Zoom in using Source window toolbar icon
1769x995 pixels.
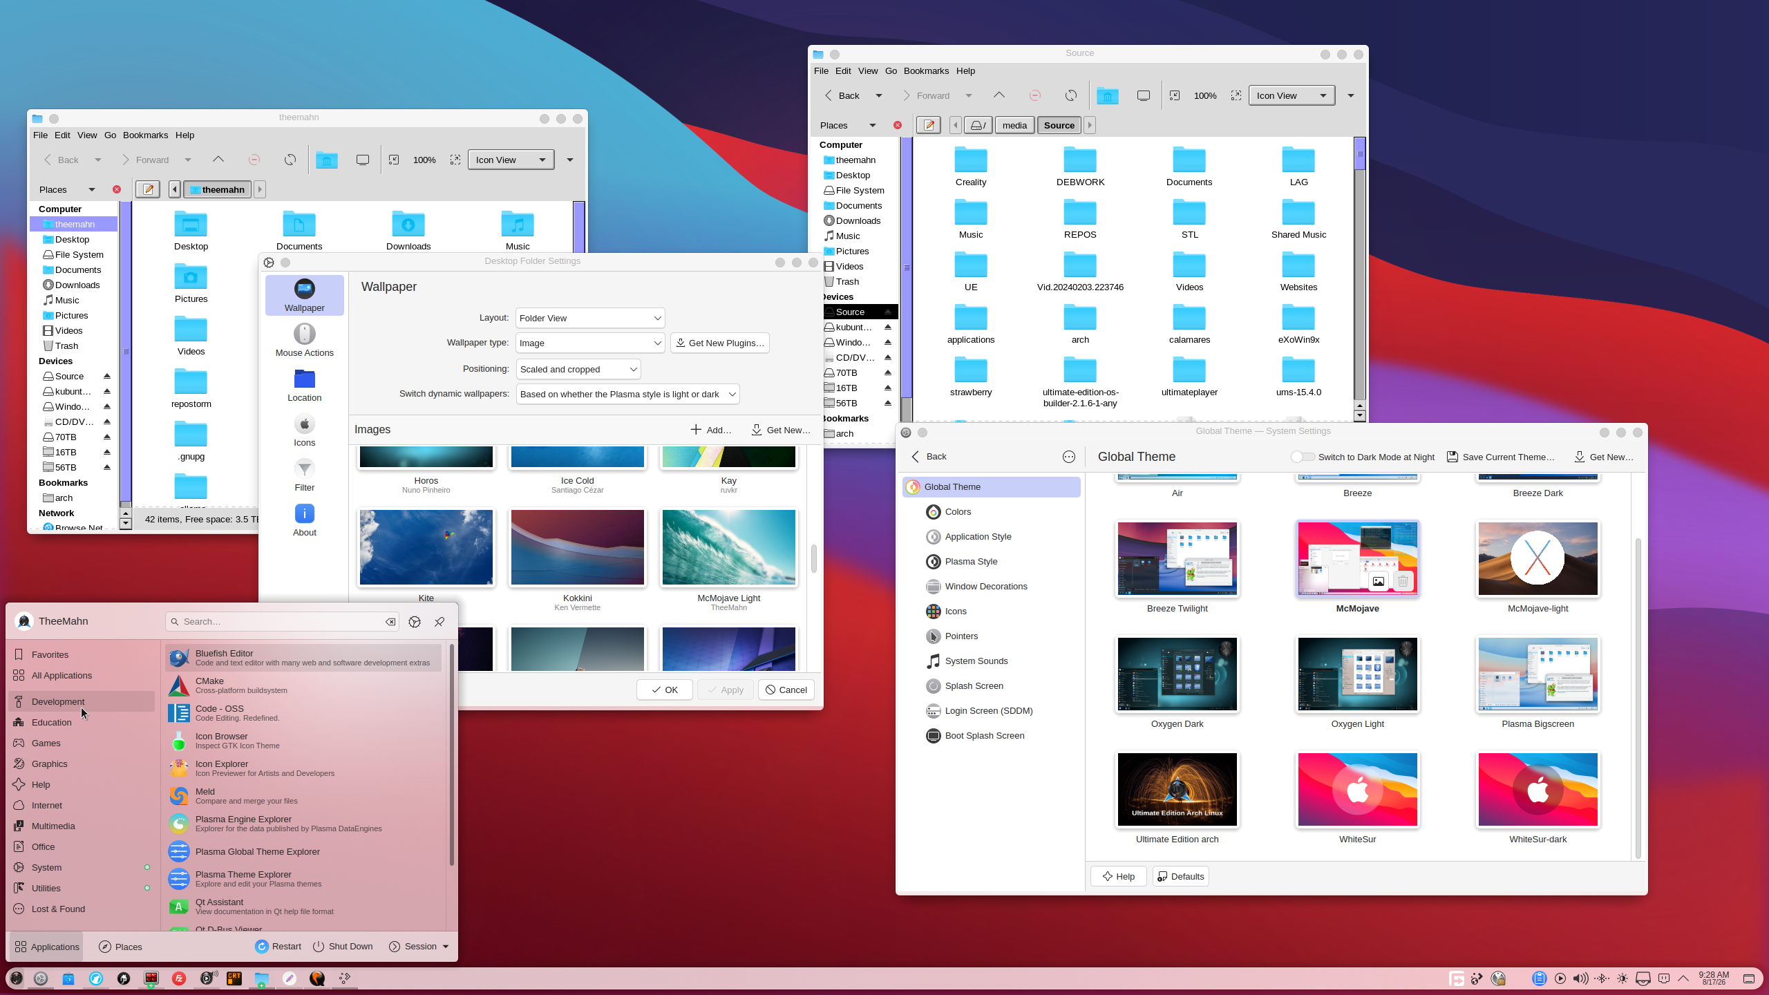click(1236, 95)
